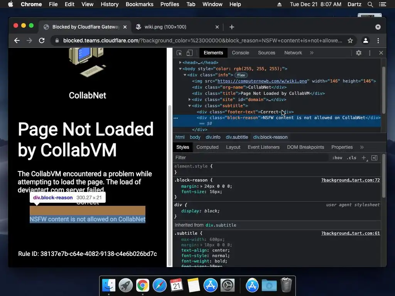
Task: Switch to the Computed pane
Action: (x=207, y=147)
